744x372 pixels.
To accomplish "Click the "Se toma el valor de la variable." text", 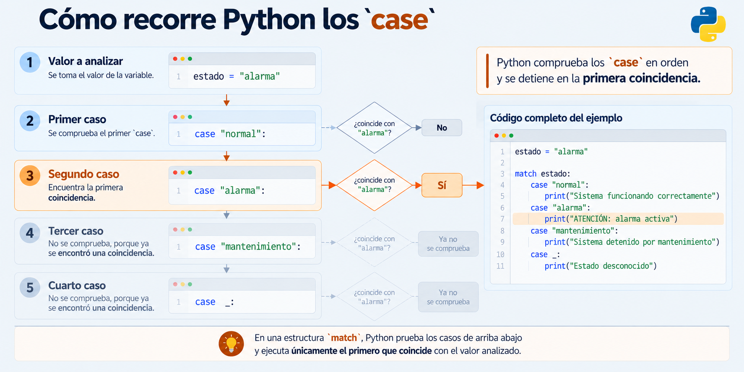I will coord(101,75).
